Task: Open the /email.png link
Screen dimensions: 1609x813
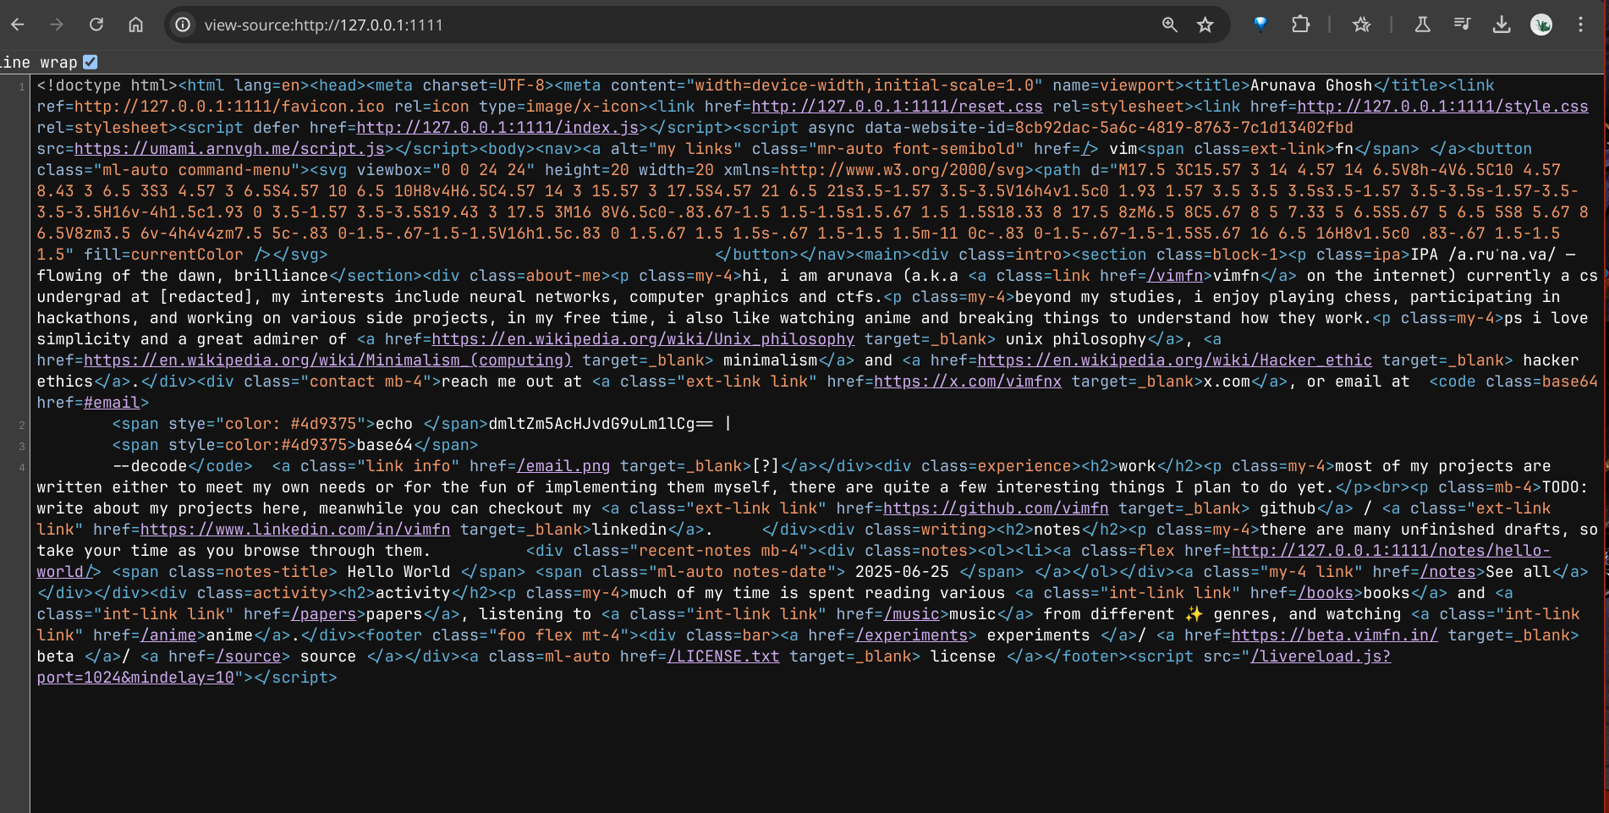Action: coord(563,466)
